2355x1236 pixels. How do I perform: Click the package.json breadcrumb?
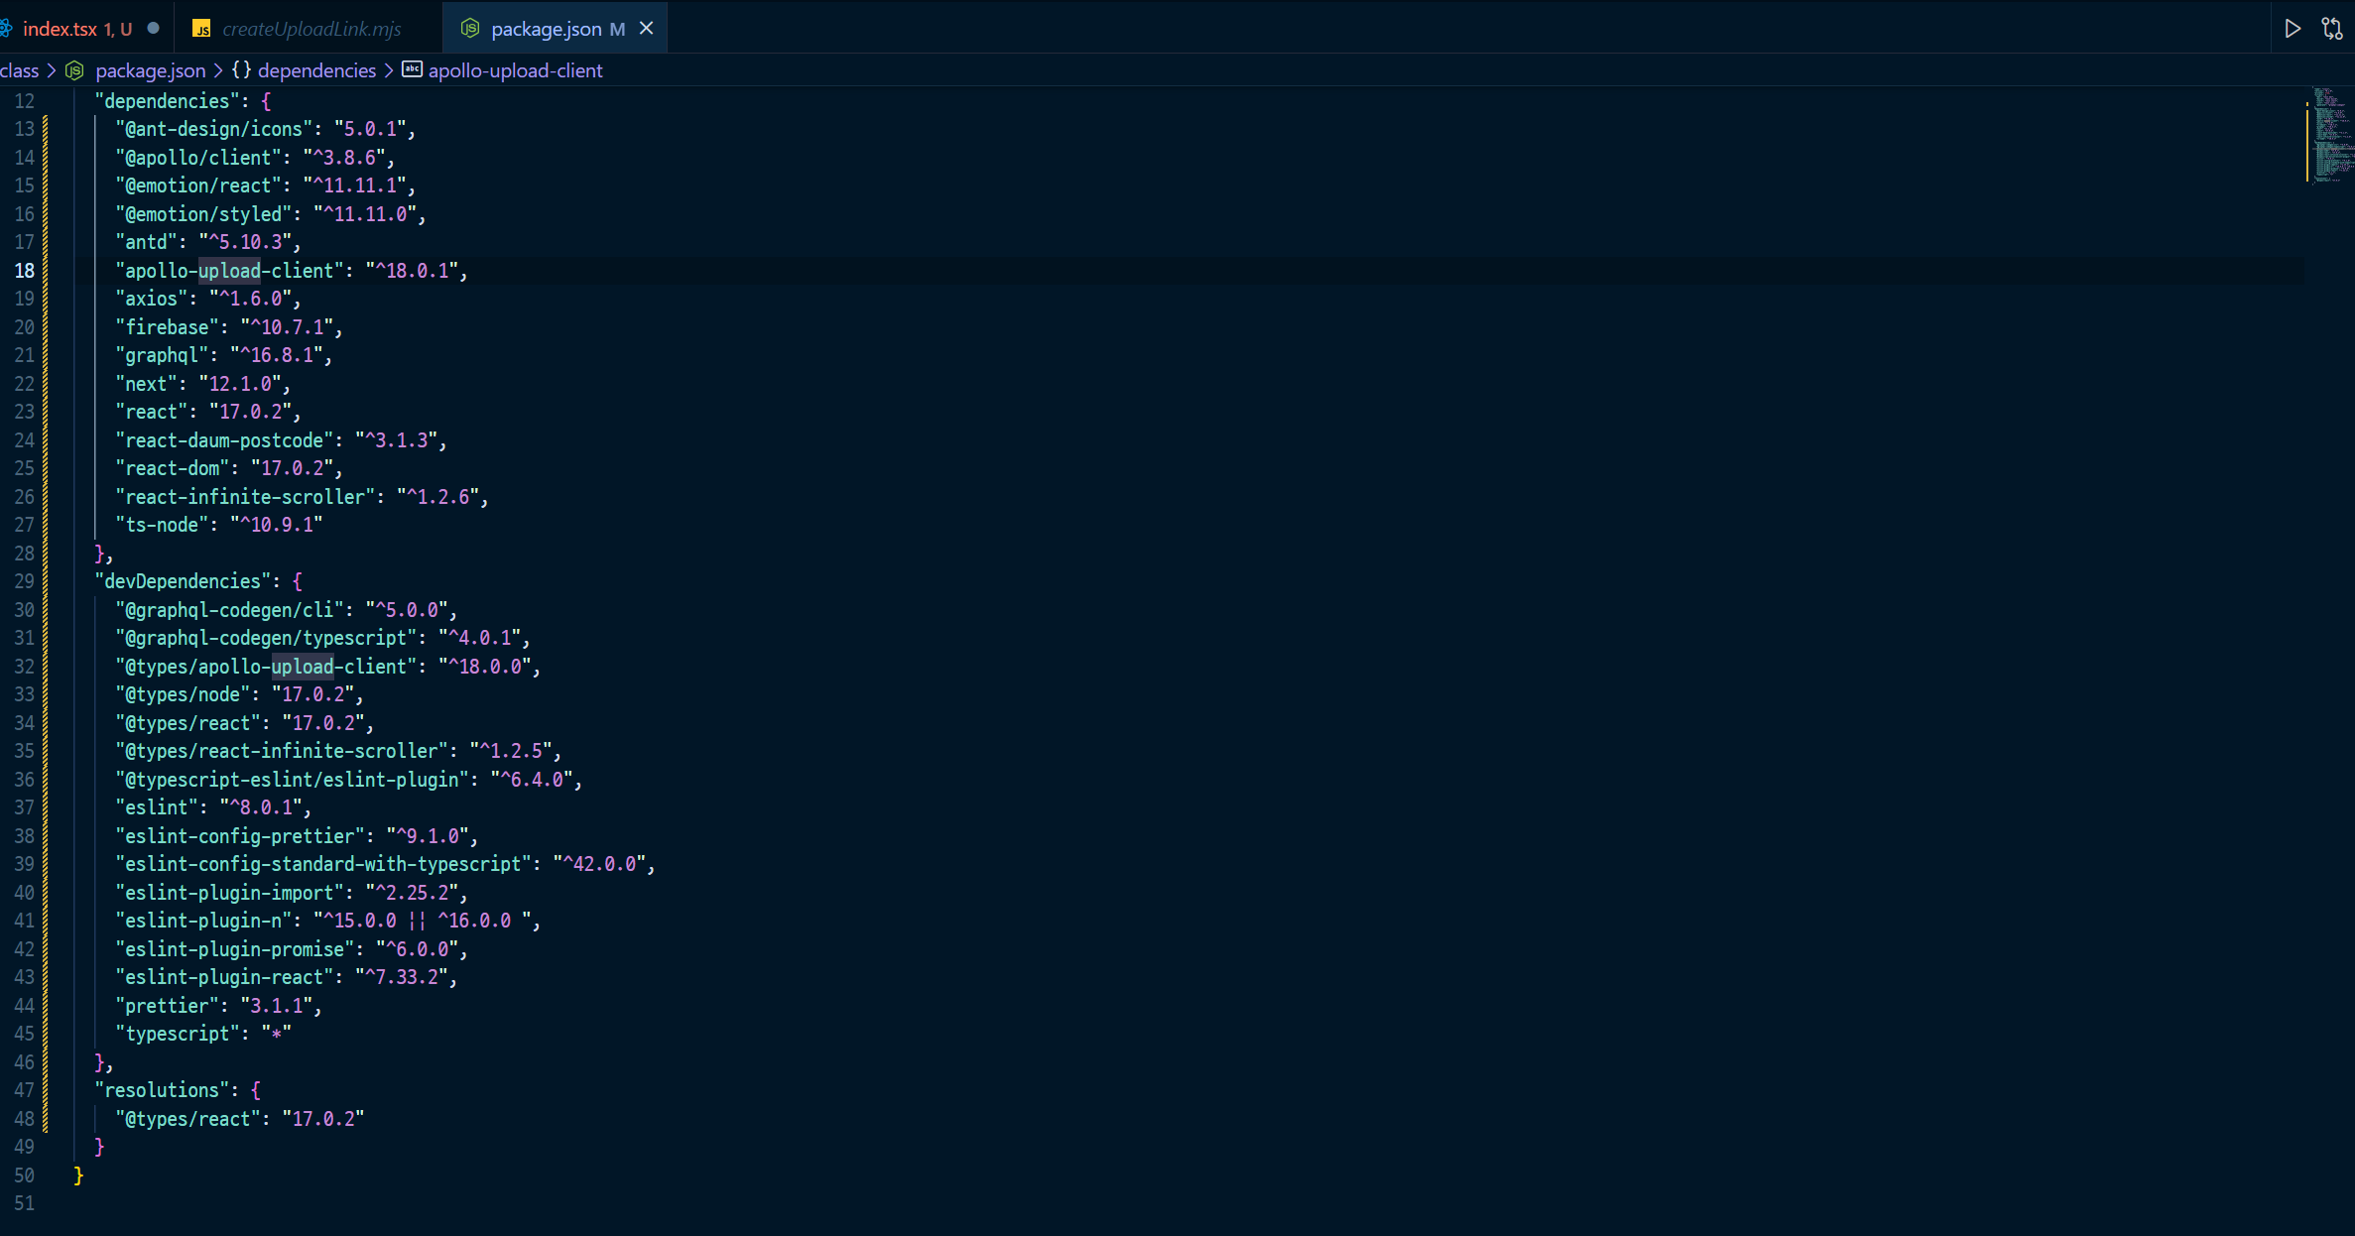coord(151,70)
